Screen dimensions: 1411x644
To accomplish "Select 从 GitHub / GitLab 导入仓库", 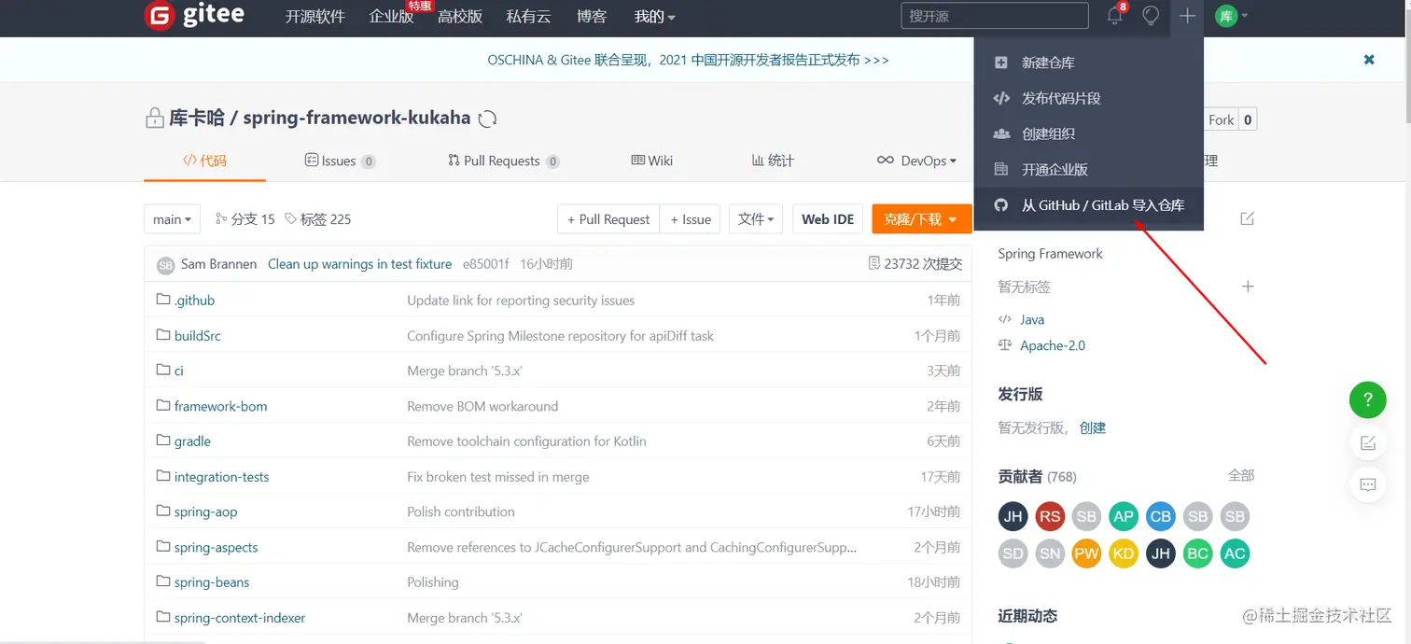I will click(1088, 204).
